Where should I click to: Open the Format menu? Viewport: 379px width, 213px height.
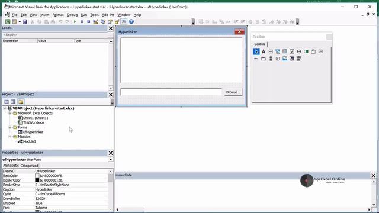click(58, 15)
